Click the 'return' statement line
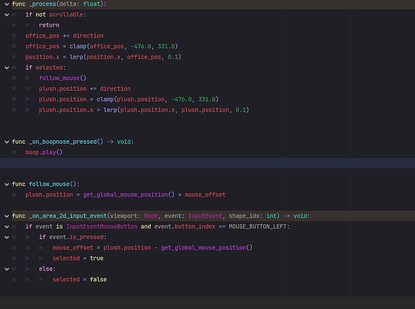415x309 pixels. 49,25
